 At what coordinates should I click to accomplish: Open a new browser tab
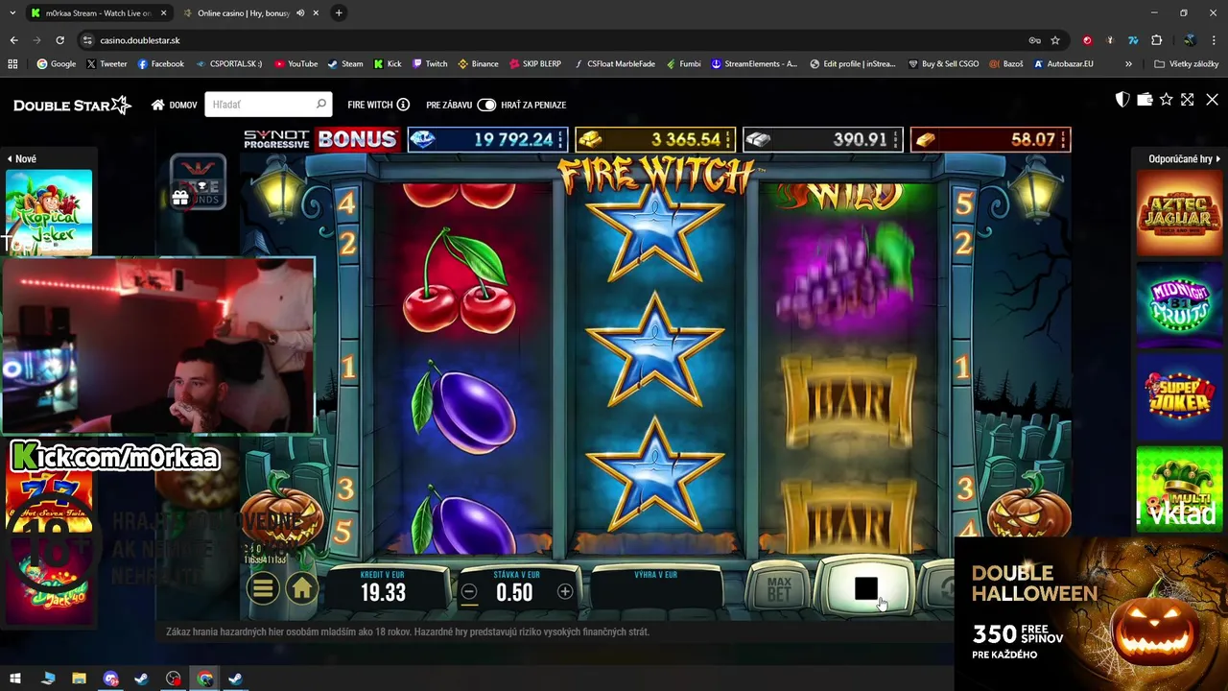(339, 13)
